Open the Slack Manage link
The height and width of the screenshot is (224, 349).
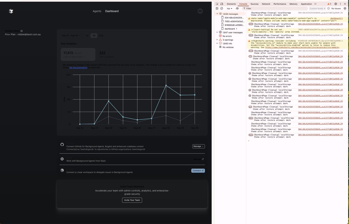[x=199, y=159]
